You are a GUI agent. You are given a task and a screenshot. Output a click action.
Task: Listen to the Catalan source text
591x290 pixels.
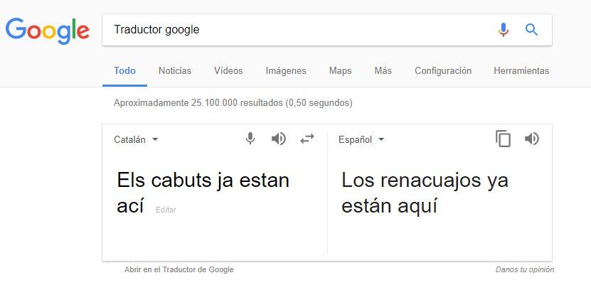[279, 139]
